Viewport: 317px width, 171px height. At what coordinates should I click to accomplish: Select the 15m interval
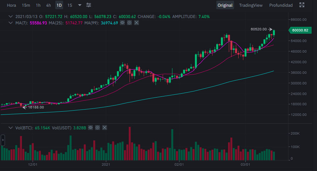pos(26,5)
